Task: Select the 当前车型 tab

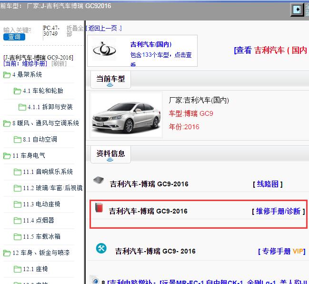Action: click(110, 80)
